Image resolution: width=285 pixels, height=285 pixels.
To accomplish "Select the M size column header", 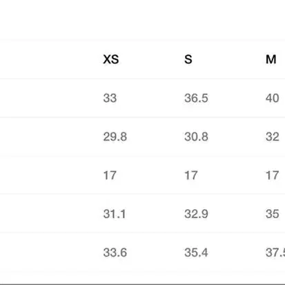I will pyautogui.click(x=271, y=59).
